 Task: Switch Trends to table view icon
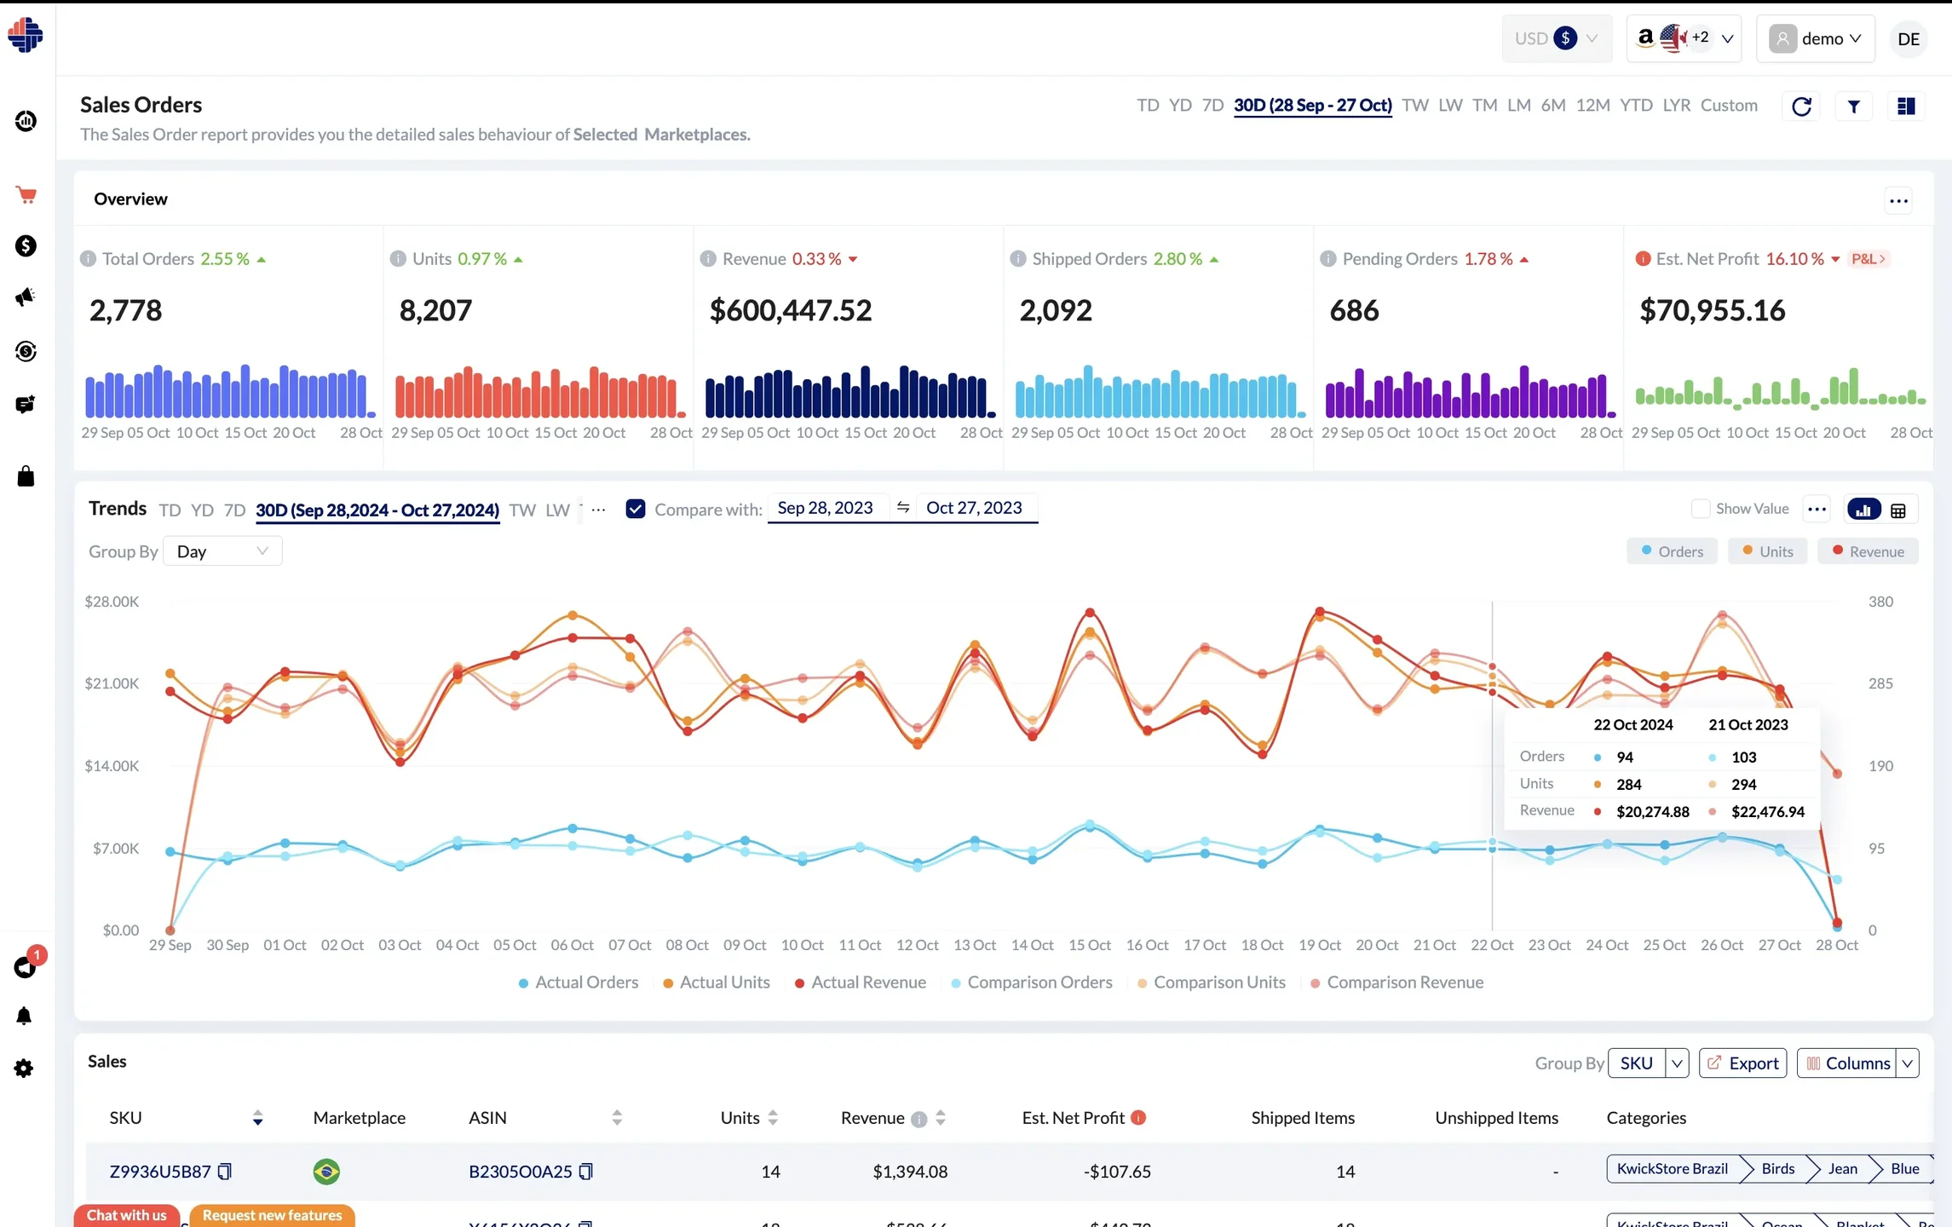[x=1898, y=510]
